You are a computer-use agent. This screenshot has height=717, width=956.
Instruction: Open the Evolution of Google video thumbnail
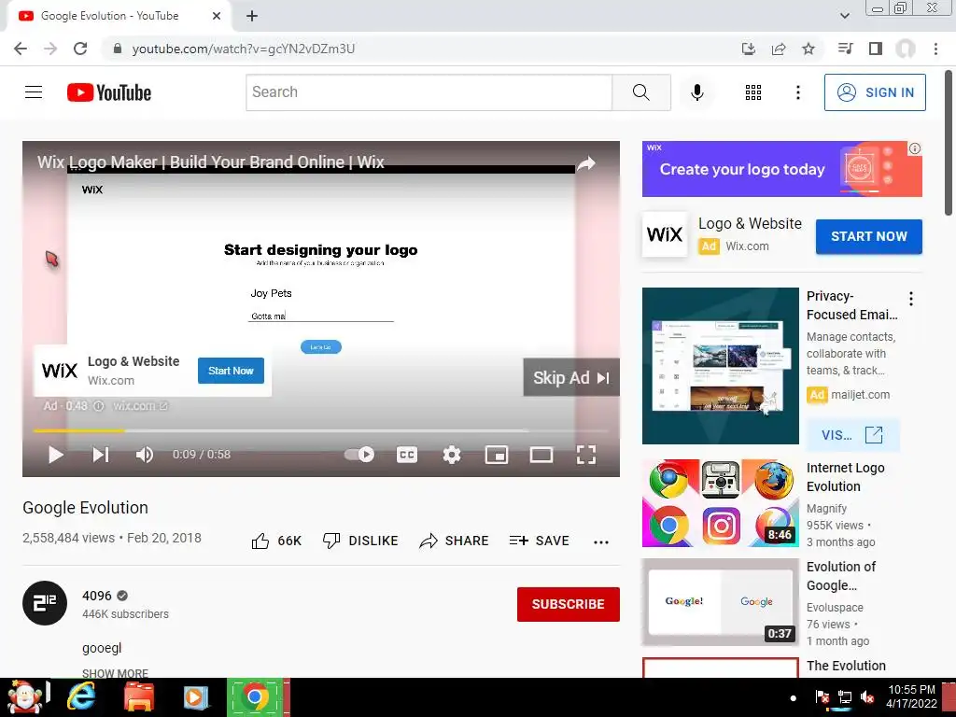(x=720, y=602)
